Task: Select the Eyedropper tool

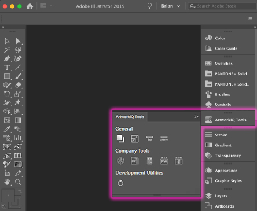Action: [7, 129]
